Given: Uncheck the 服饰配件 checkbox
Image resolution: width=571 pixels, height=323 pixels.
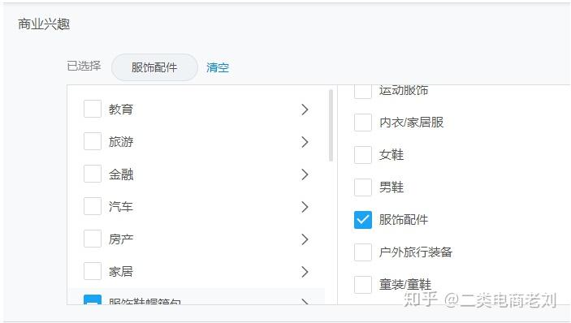Looking at the screenshot, I should pos(363,220).
